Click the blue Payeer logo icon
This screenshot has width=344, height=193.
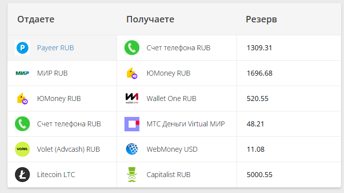tap(22, 48)
